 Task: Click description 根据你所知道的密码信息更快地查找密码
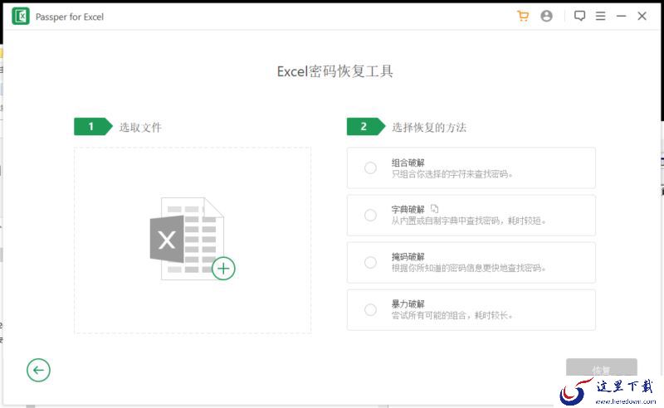click(469, 268)
